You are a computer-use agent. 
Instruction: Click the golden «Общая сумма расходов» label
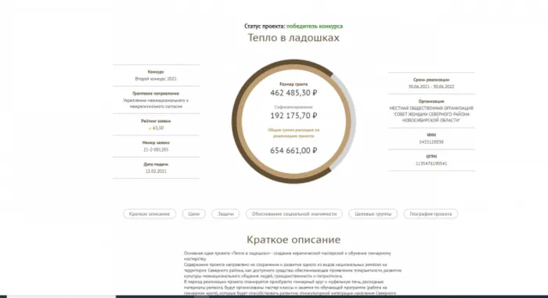tap(294, 133)
